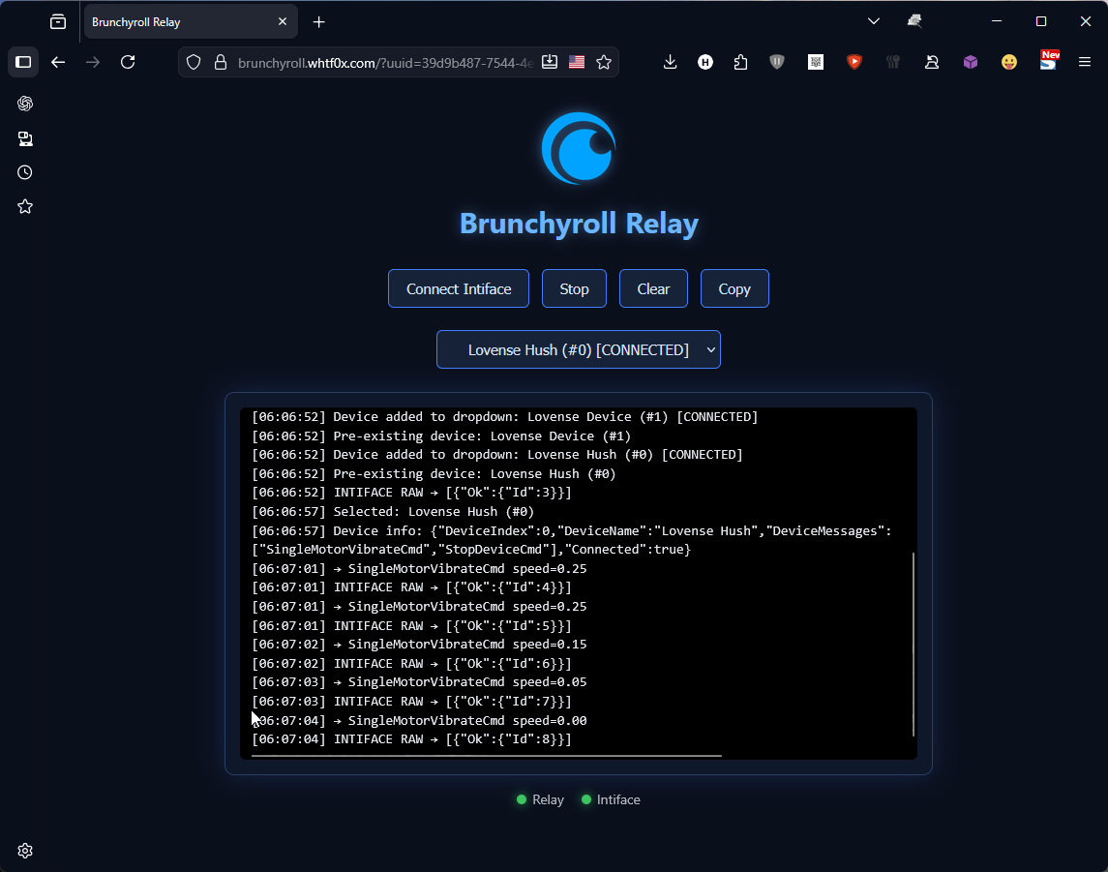Open ChatGPT sidebar panel icon
Image resolution: width=1108 pixels, height=872 pixels.
25,104
